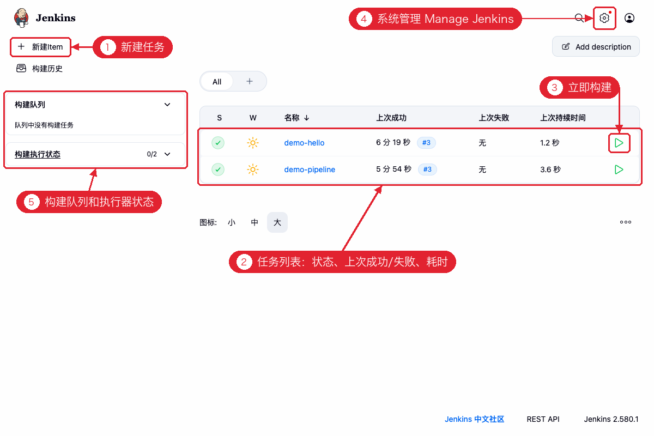Click demo-pipeline 3.6 秒 duration cell

click(550, 169)
